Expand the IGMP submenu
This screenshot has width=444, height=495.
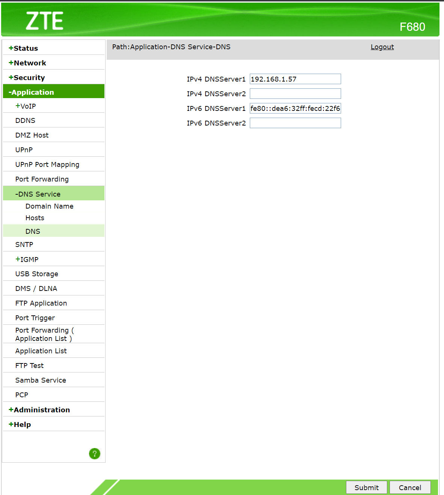27,259
